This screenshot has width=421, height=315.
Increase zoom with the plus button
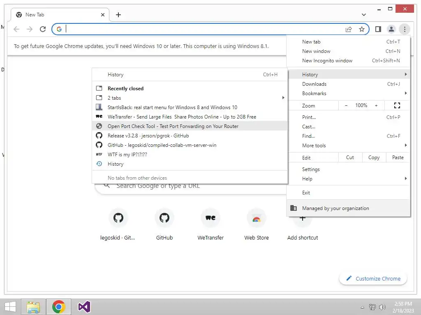pyautogui.click(x=376, y=105)
